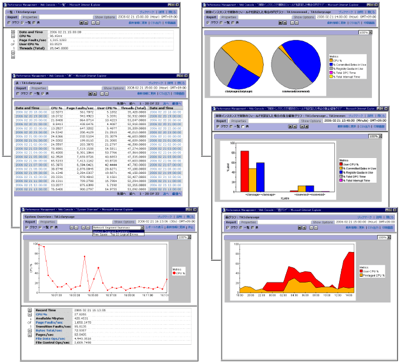Switch to Properties tab in 一覧 window
Screen dimensions: 399x363
[x=30, y=17]
